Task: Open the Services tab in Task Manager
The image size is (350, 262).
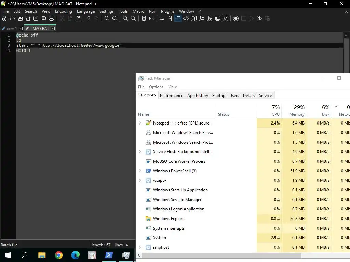Action: pyautogui.click(x=266, y=96)
